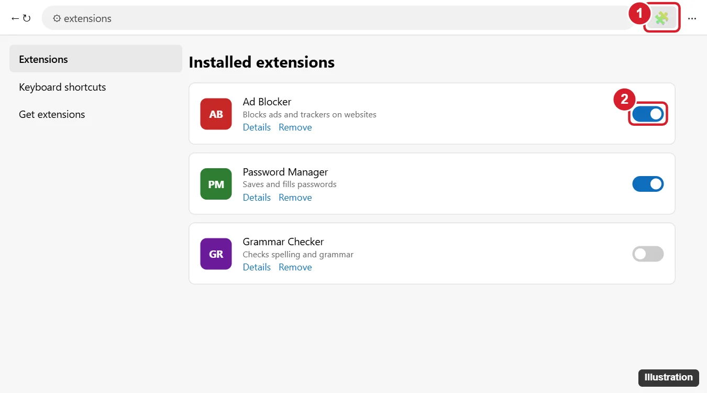Screen dimensions: 707x393
Task: Open the extensions puzzle-piece icon
Action: [661, 18]
